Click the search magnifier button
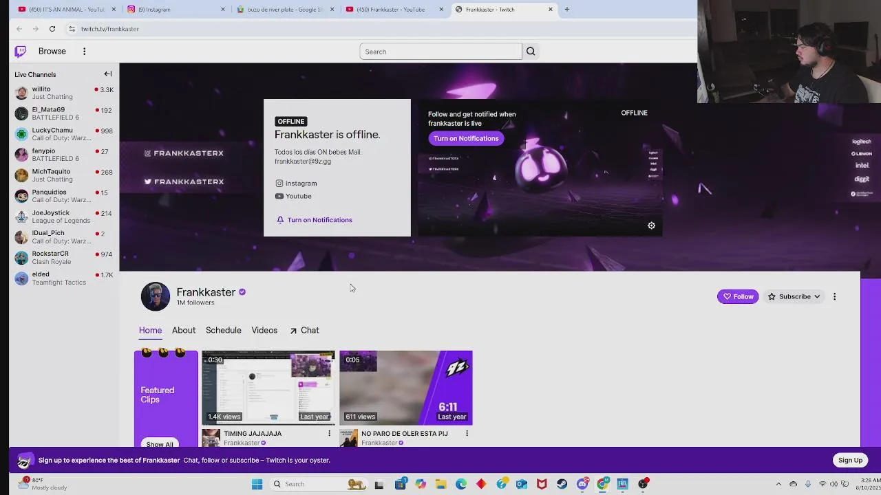This screenshot has width=881, height=495. [531, 52]
